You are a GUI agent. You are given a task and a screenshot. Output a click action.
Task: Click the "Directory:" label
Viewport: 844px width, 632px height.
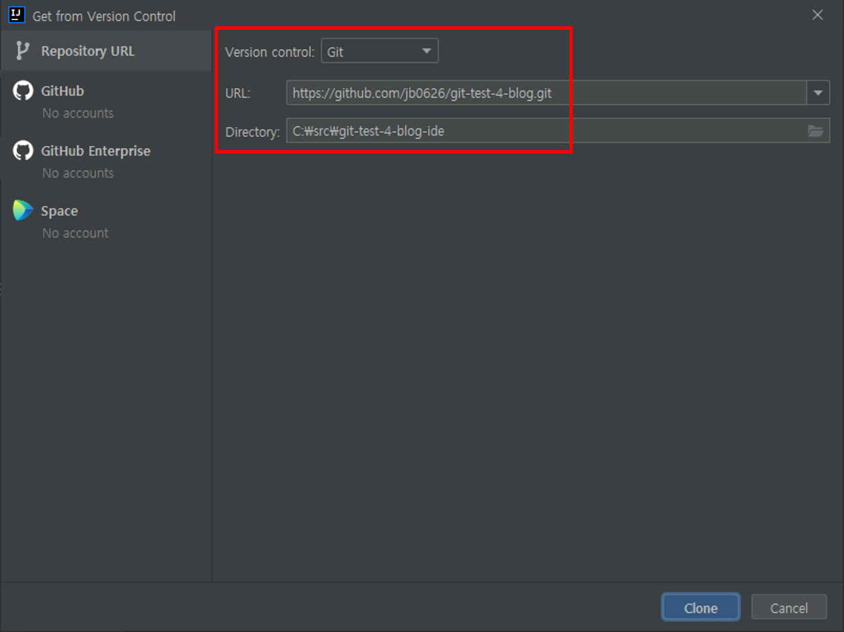(x=252, y=132)
